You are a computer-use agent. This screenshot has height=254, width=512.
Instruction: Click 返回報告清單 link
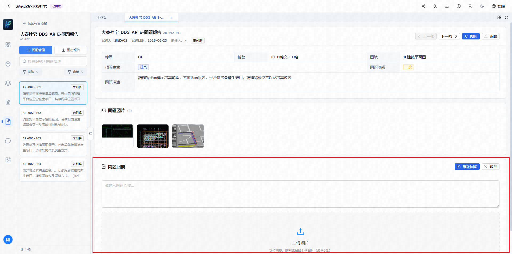(x=35, y=23)
